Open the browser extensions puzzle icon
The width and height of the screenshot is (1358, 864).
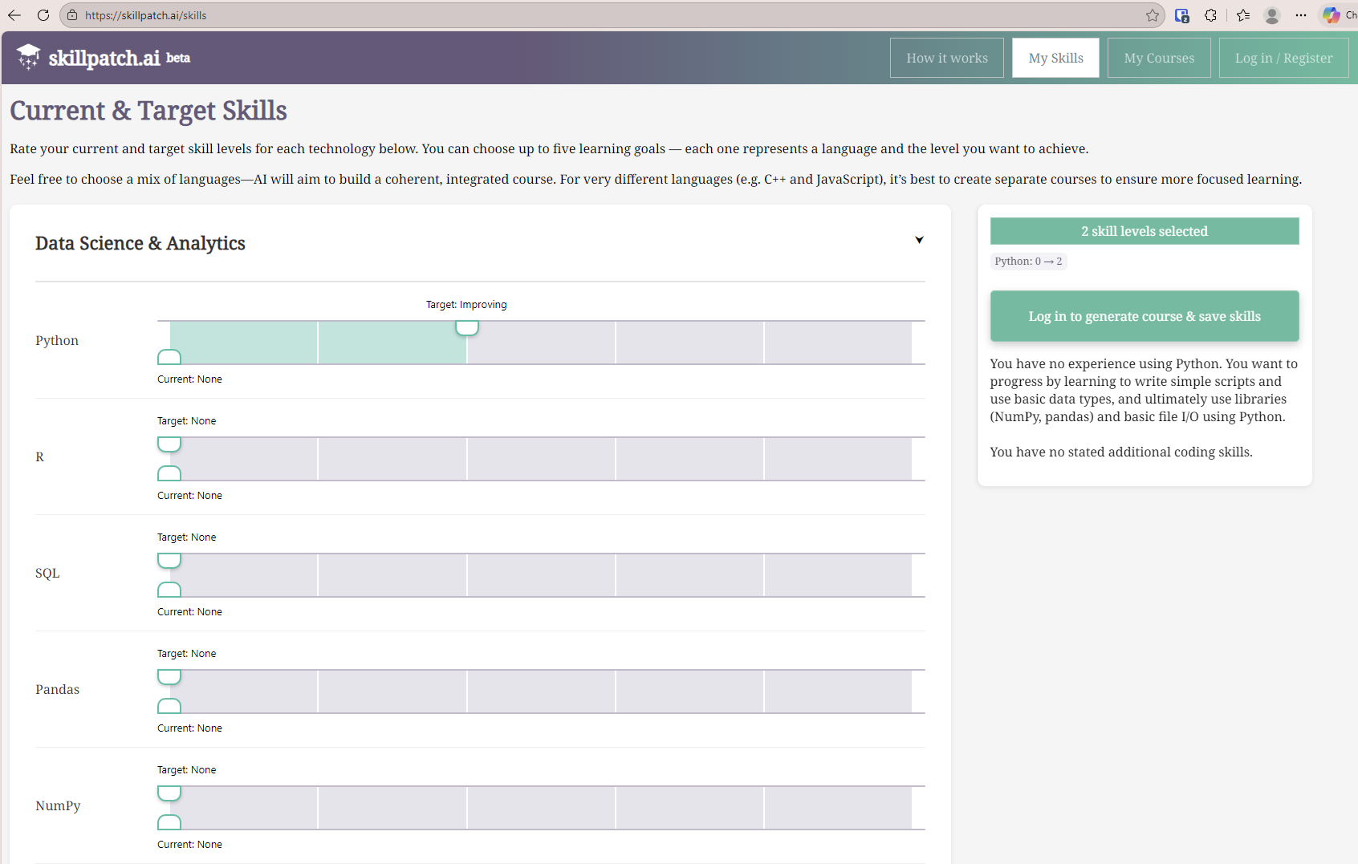[x=1210, y=15]
